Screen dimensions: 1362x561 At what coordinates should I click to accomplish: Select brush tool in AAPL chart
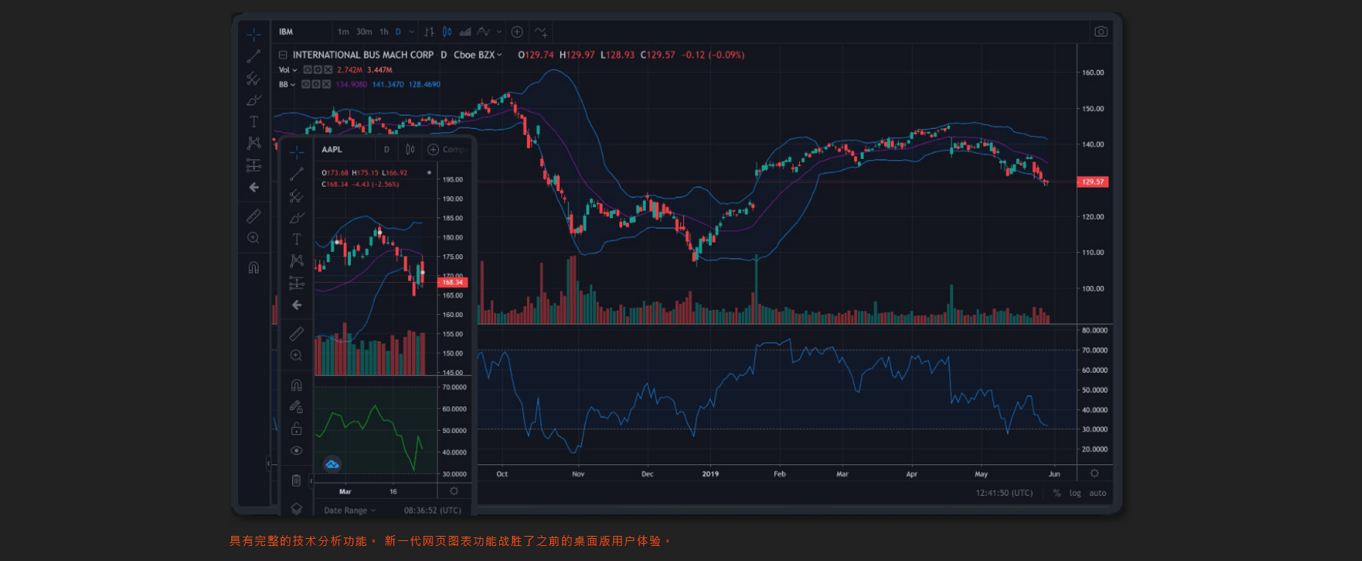[296, 218]
